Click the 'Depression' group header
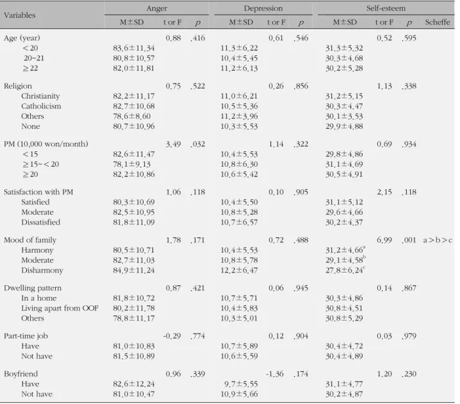This screenshot has height=404, width=460. point(263,8)
